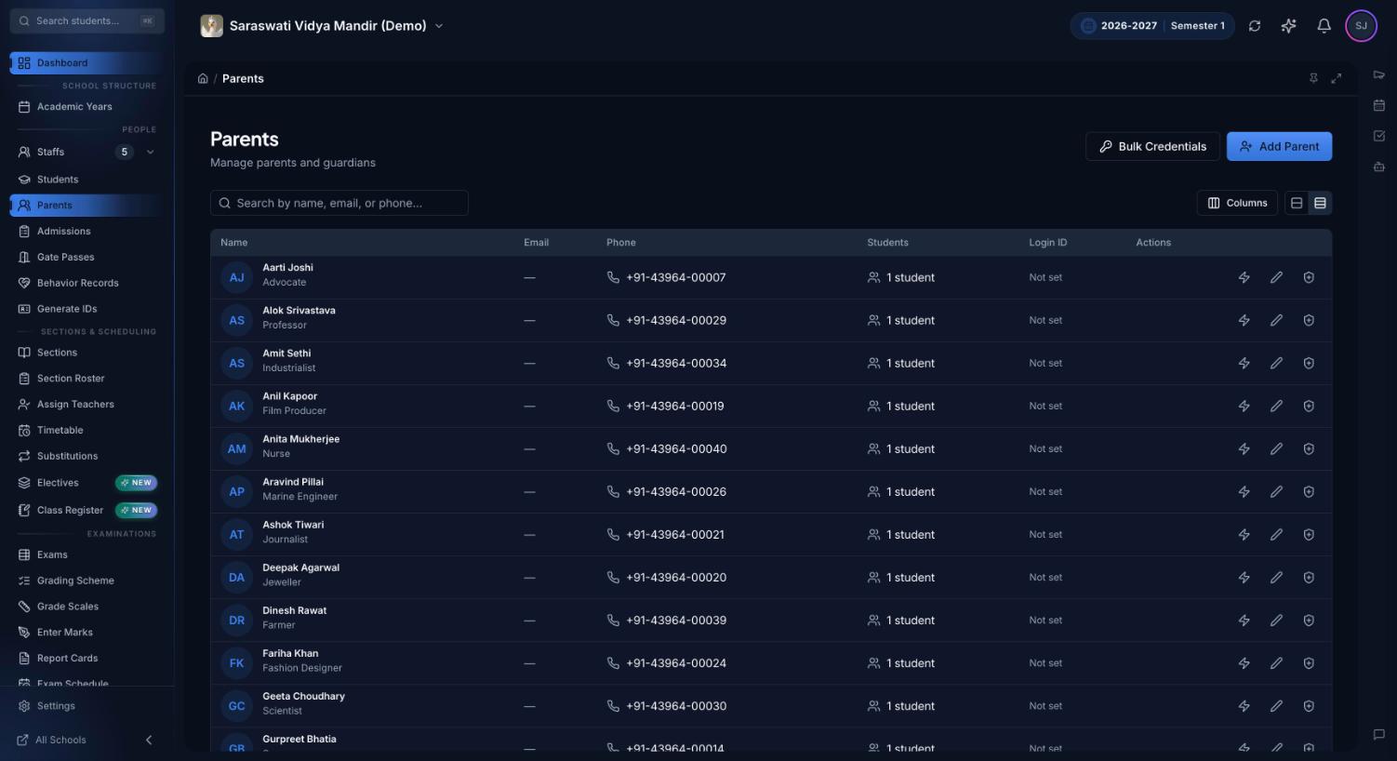The width and height of the screenshot is (1397, 761).
Task: Sort by the Name column header
Action: 233,242
